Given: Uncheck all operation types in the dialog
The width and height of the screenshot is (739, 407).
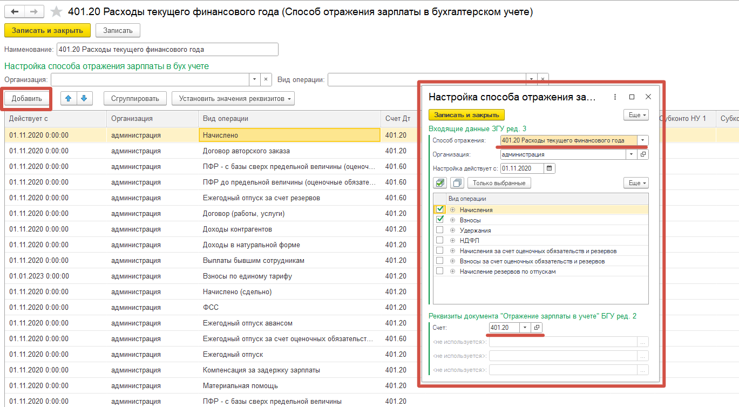Looking at the screenshot, I should [457, 183].
